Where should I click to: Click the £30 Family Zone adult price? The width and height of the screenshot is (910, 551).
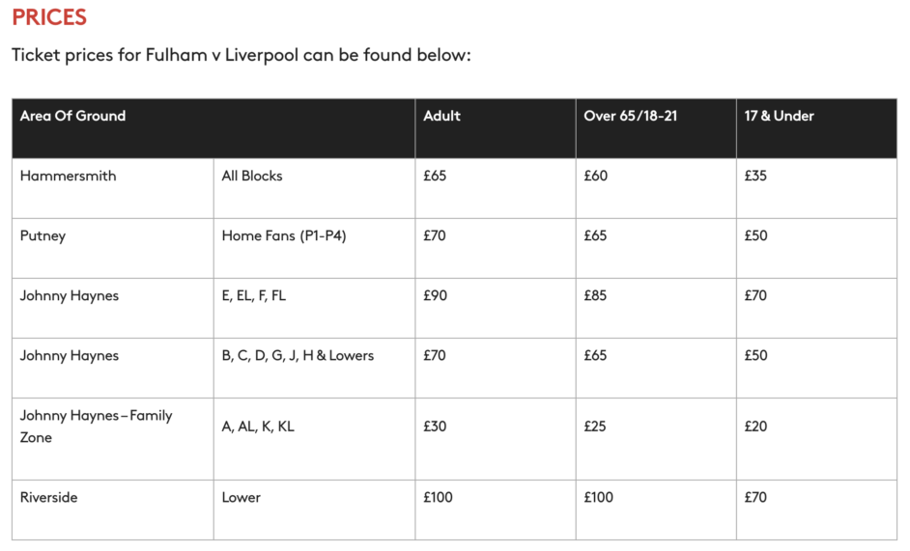point(435,427)
